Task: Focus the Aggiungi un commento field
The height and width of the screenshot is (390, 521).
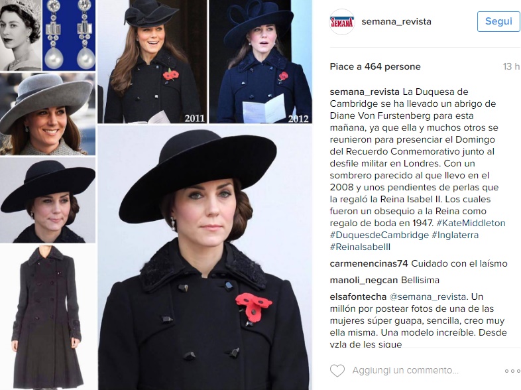Action: point(406,370)
